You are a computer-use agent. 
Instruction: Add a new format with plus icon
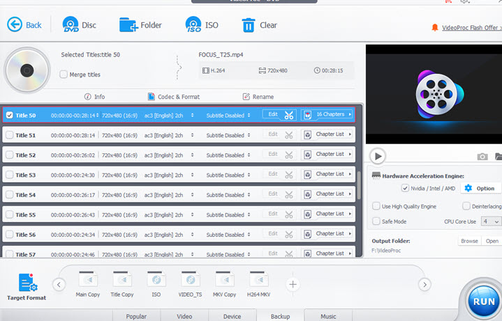(x=293, y=284)
